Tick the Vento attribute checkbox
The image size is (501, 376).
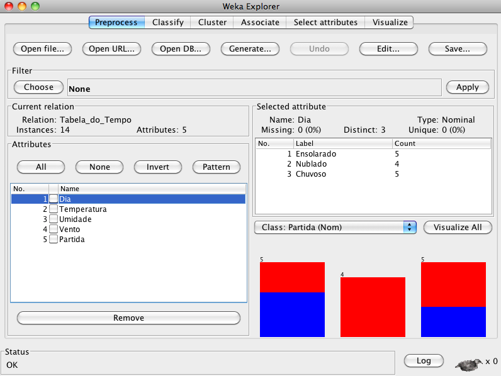pos(53,229)
